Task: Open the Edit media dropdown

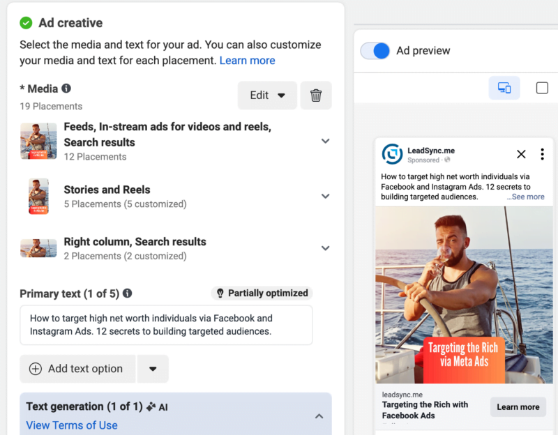Action: pyautogui.click(x=267, y=96)
